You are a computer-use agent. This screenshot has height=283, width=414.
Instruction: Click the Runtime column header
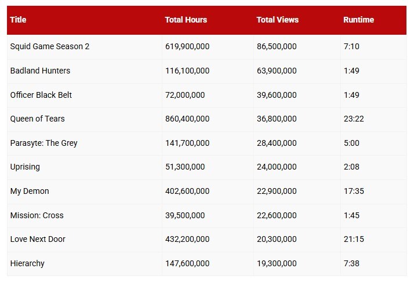coord(358,20)
